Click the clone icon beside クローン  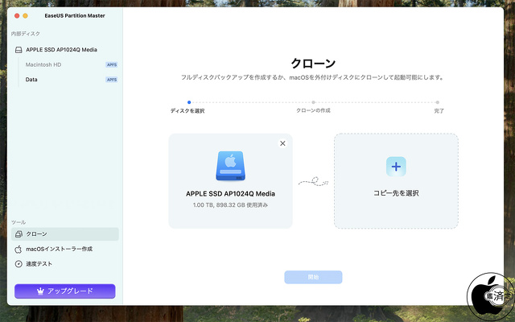tap(19, 234)
